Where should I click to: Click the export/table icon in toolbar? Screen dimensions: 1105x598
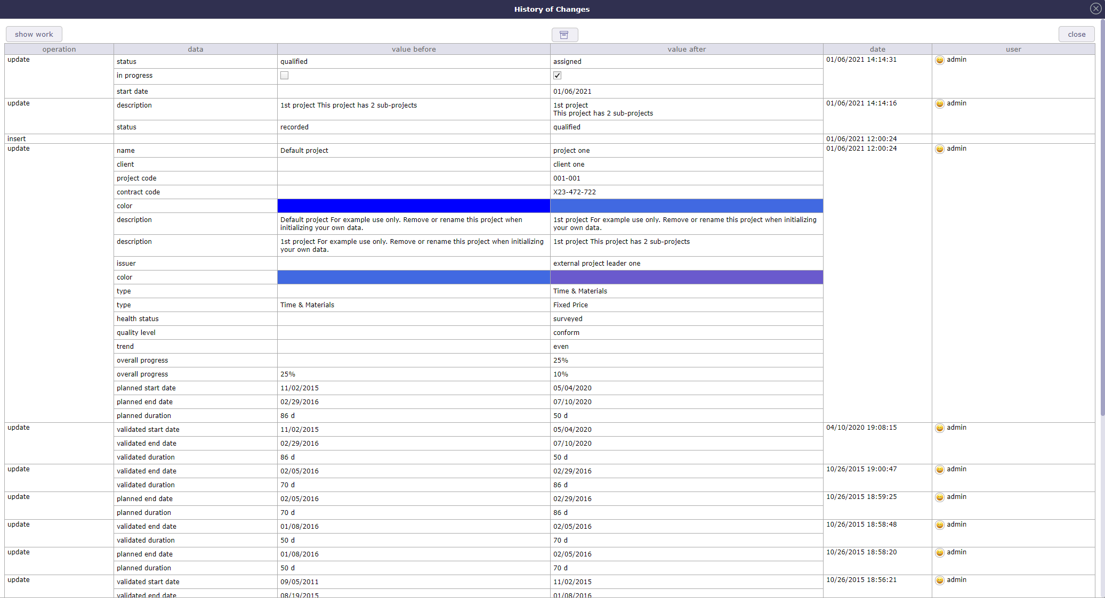(564, 34)
